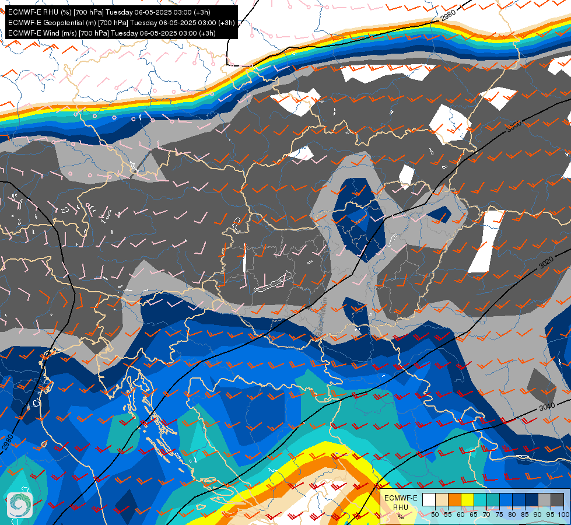This screenshot has width=571, height=525.
Task: Click the teal 70-75 legend swatch
Action: [x=493, y=499]
